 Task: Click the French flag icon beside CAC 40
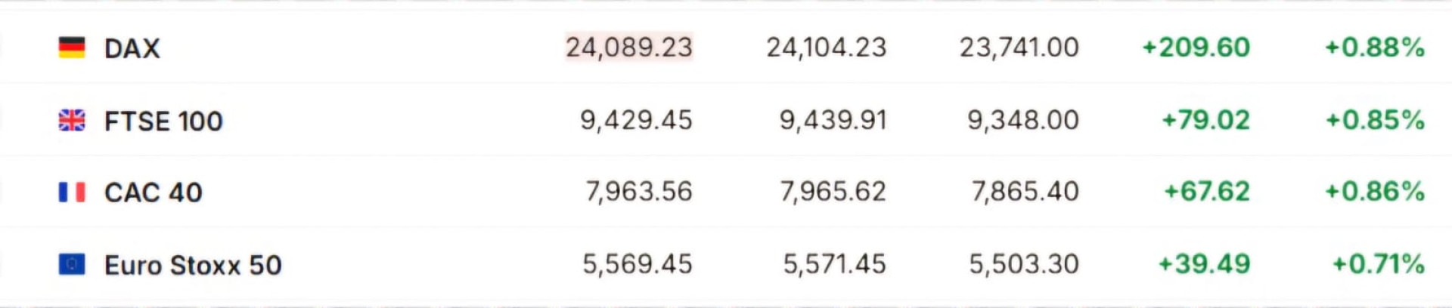click(72, 192)
